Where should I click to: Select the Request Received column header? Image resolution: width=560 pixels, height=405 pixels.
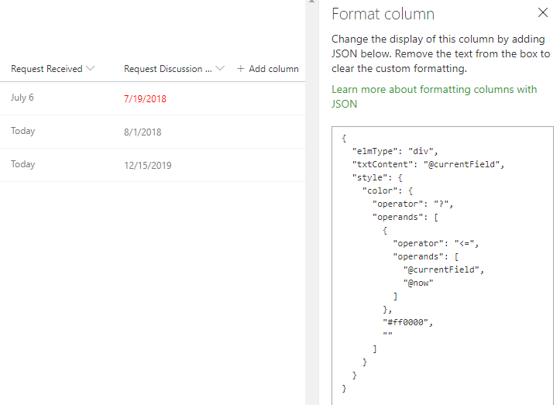click(x=46, y=69)
